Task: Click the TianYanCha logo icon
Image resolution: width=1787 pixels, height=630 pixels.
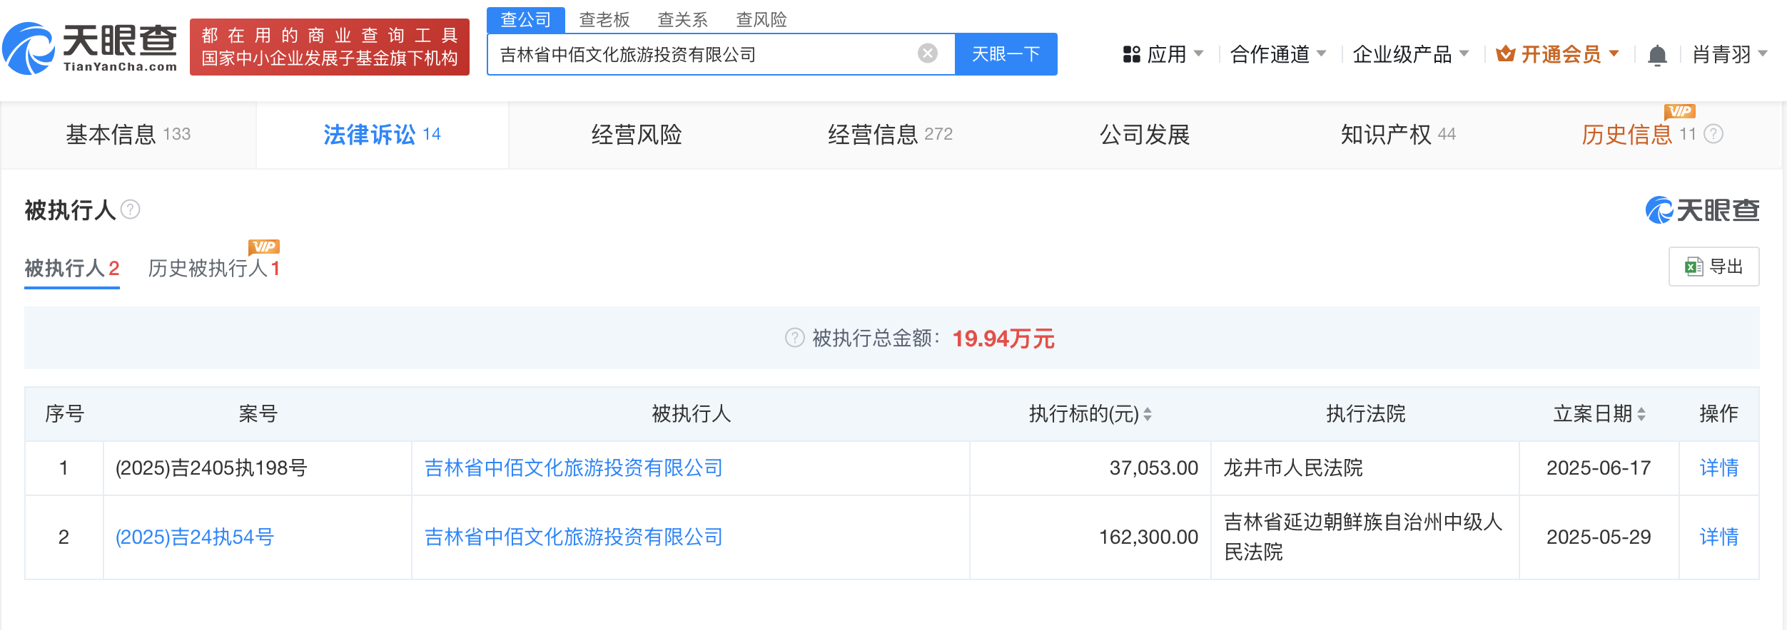Action: tap(29, 48)
